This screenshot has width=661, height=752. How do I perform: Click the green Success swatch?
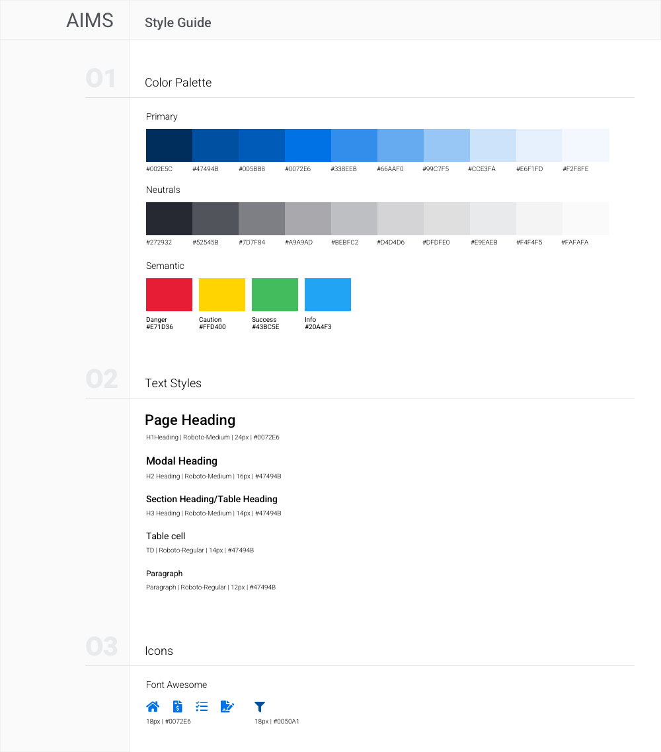[x=274, y=294]
